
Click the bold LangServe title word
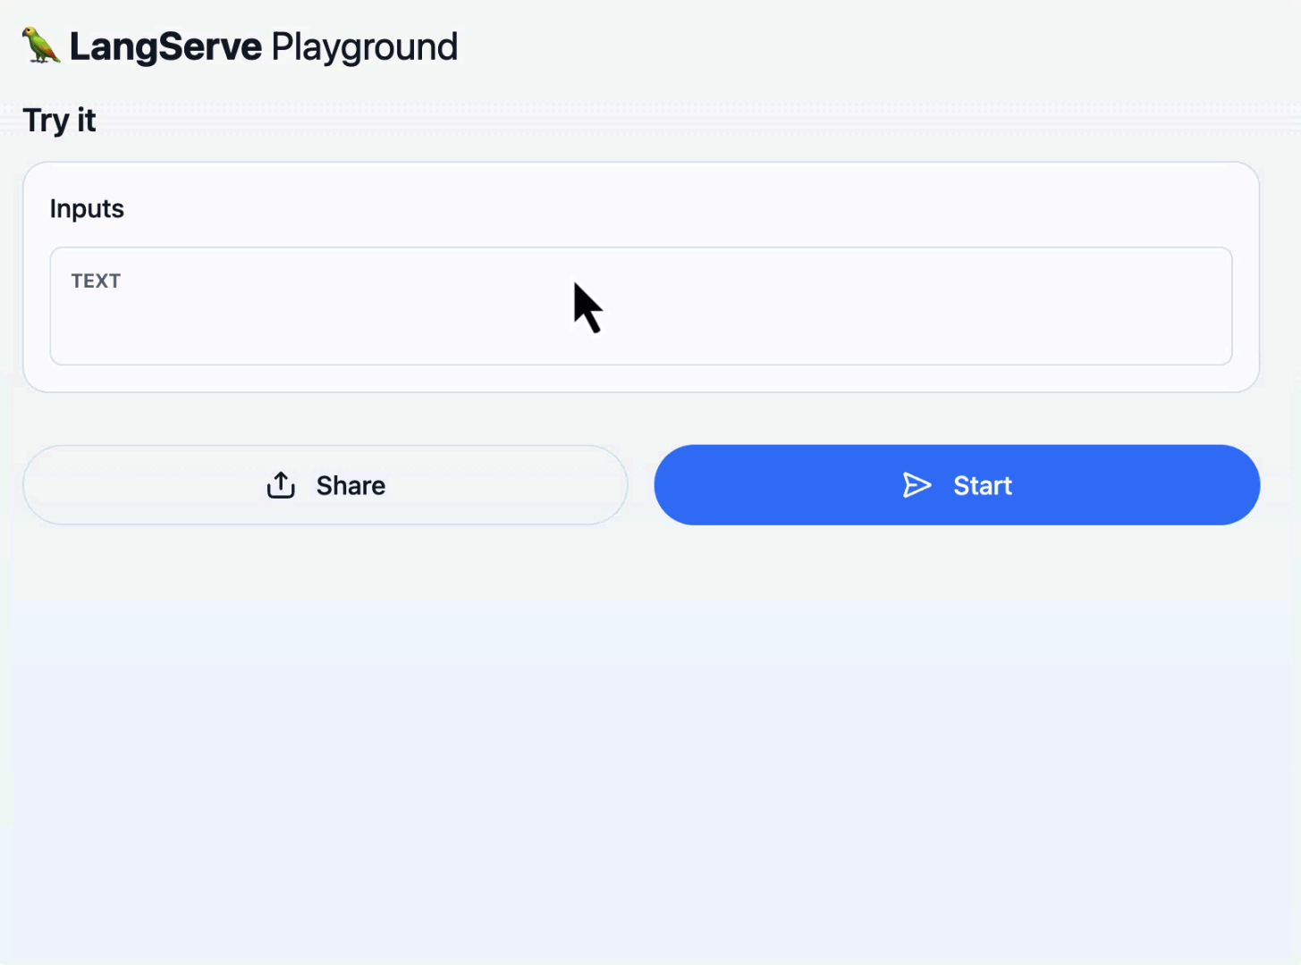click(x=165, y=46)
